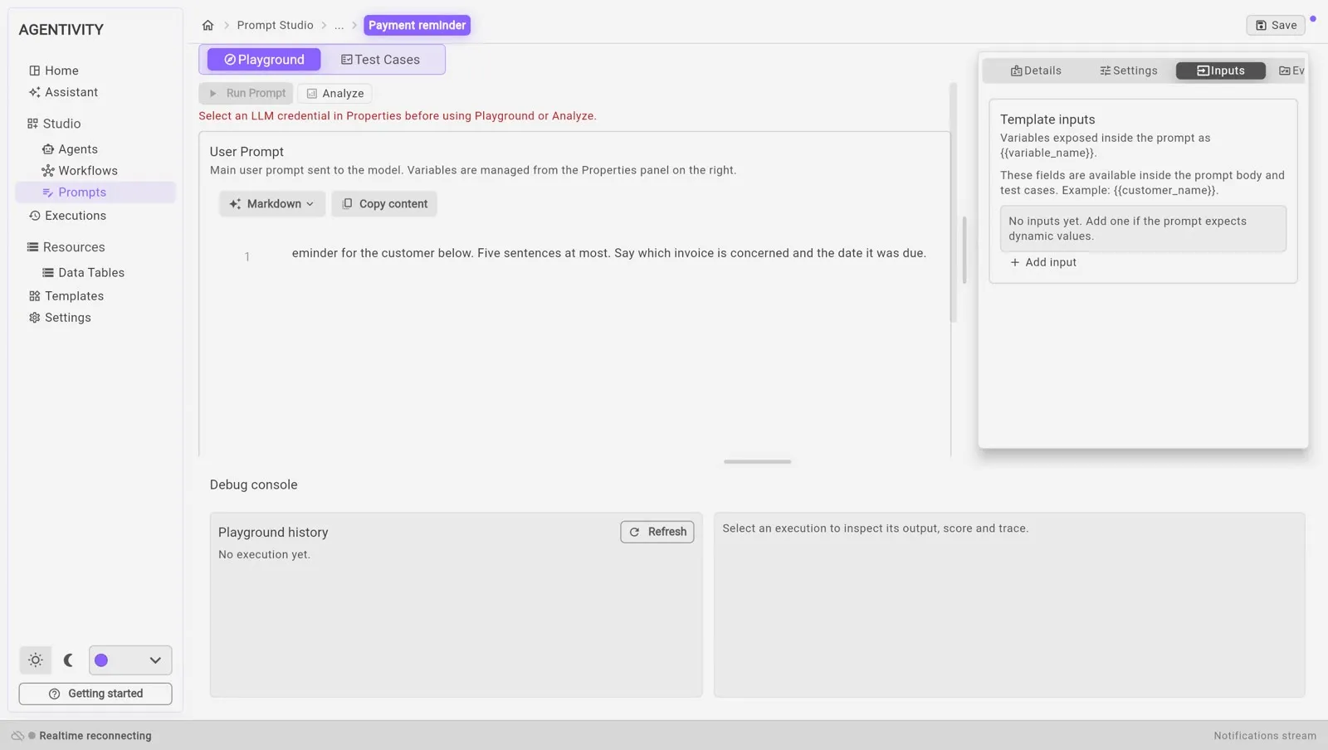Viewport: 1328px width, 750px height.
Task: Click the home icon in the breadcrumb
Action: click(x=207, y=25)
